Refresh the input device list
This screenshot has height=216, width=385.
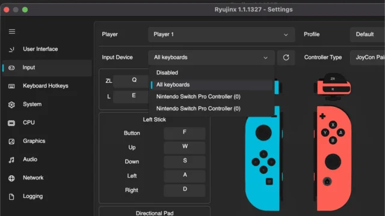(x=286, y=58)
